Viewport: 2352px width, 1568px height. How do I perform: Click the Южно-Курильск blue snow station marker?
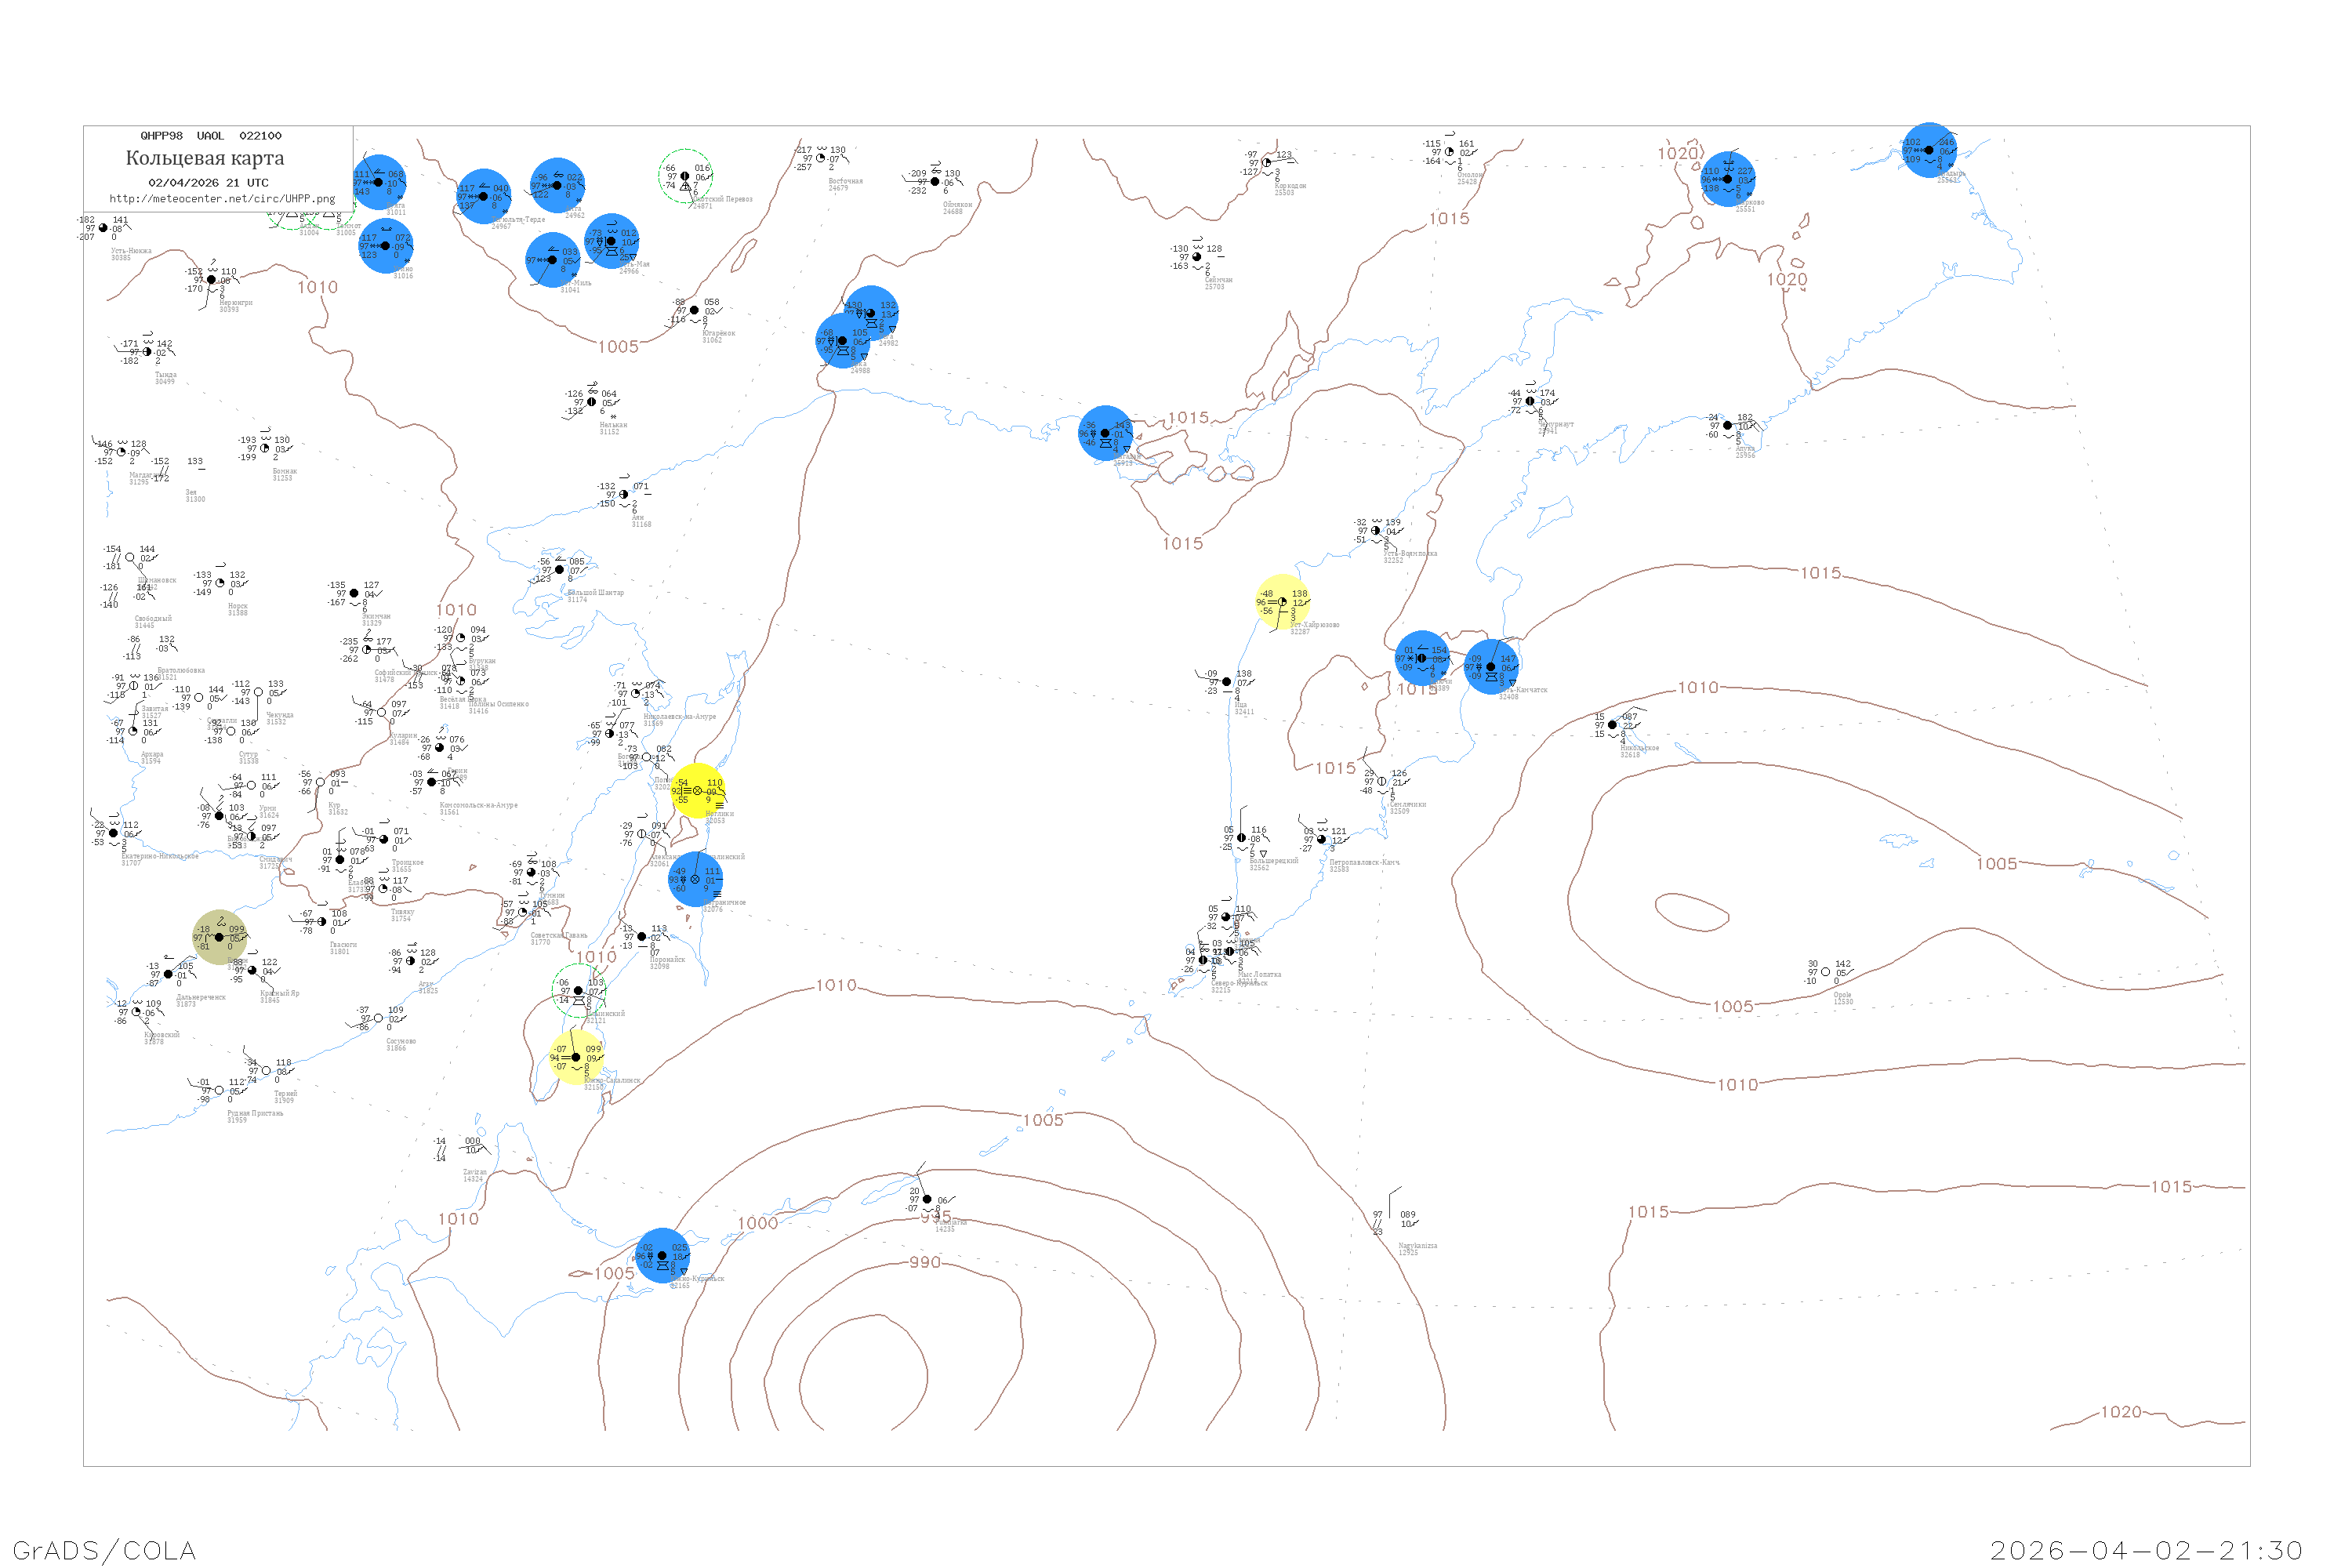(x=662, y=1256)
